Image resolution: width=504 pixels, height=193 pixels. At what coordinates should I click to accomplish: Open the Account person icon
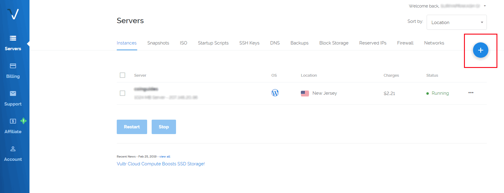(x=13, y=149)
